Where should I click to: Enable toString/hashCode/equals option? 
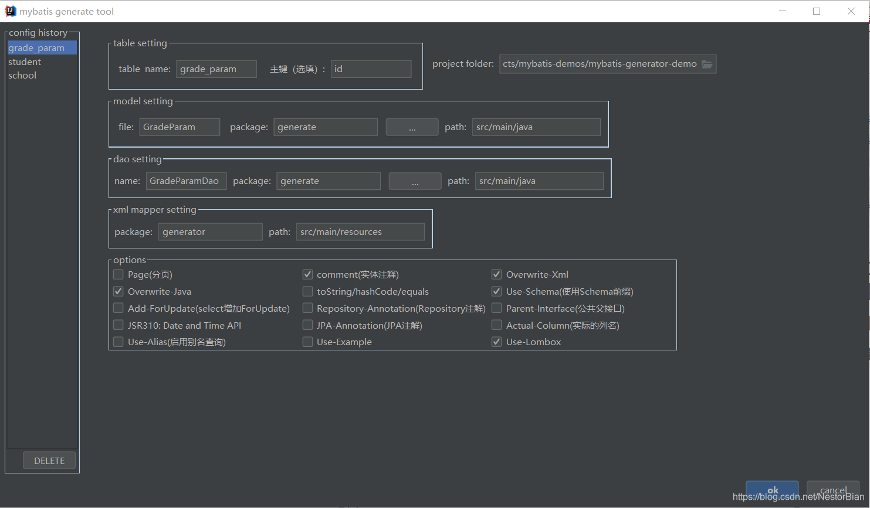click(x=307, y=291)
